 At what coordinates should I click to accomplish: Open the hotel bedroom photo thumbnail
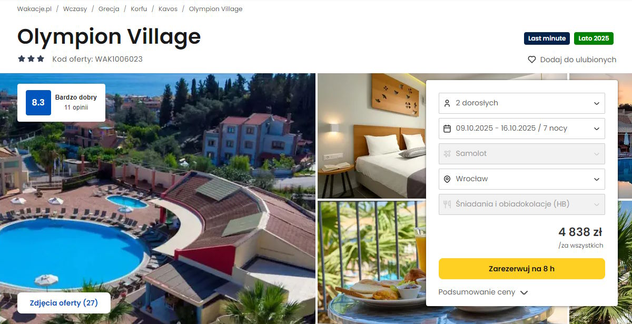tap(371, 136)
